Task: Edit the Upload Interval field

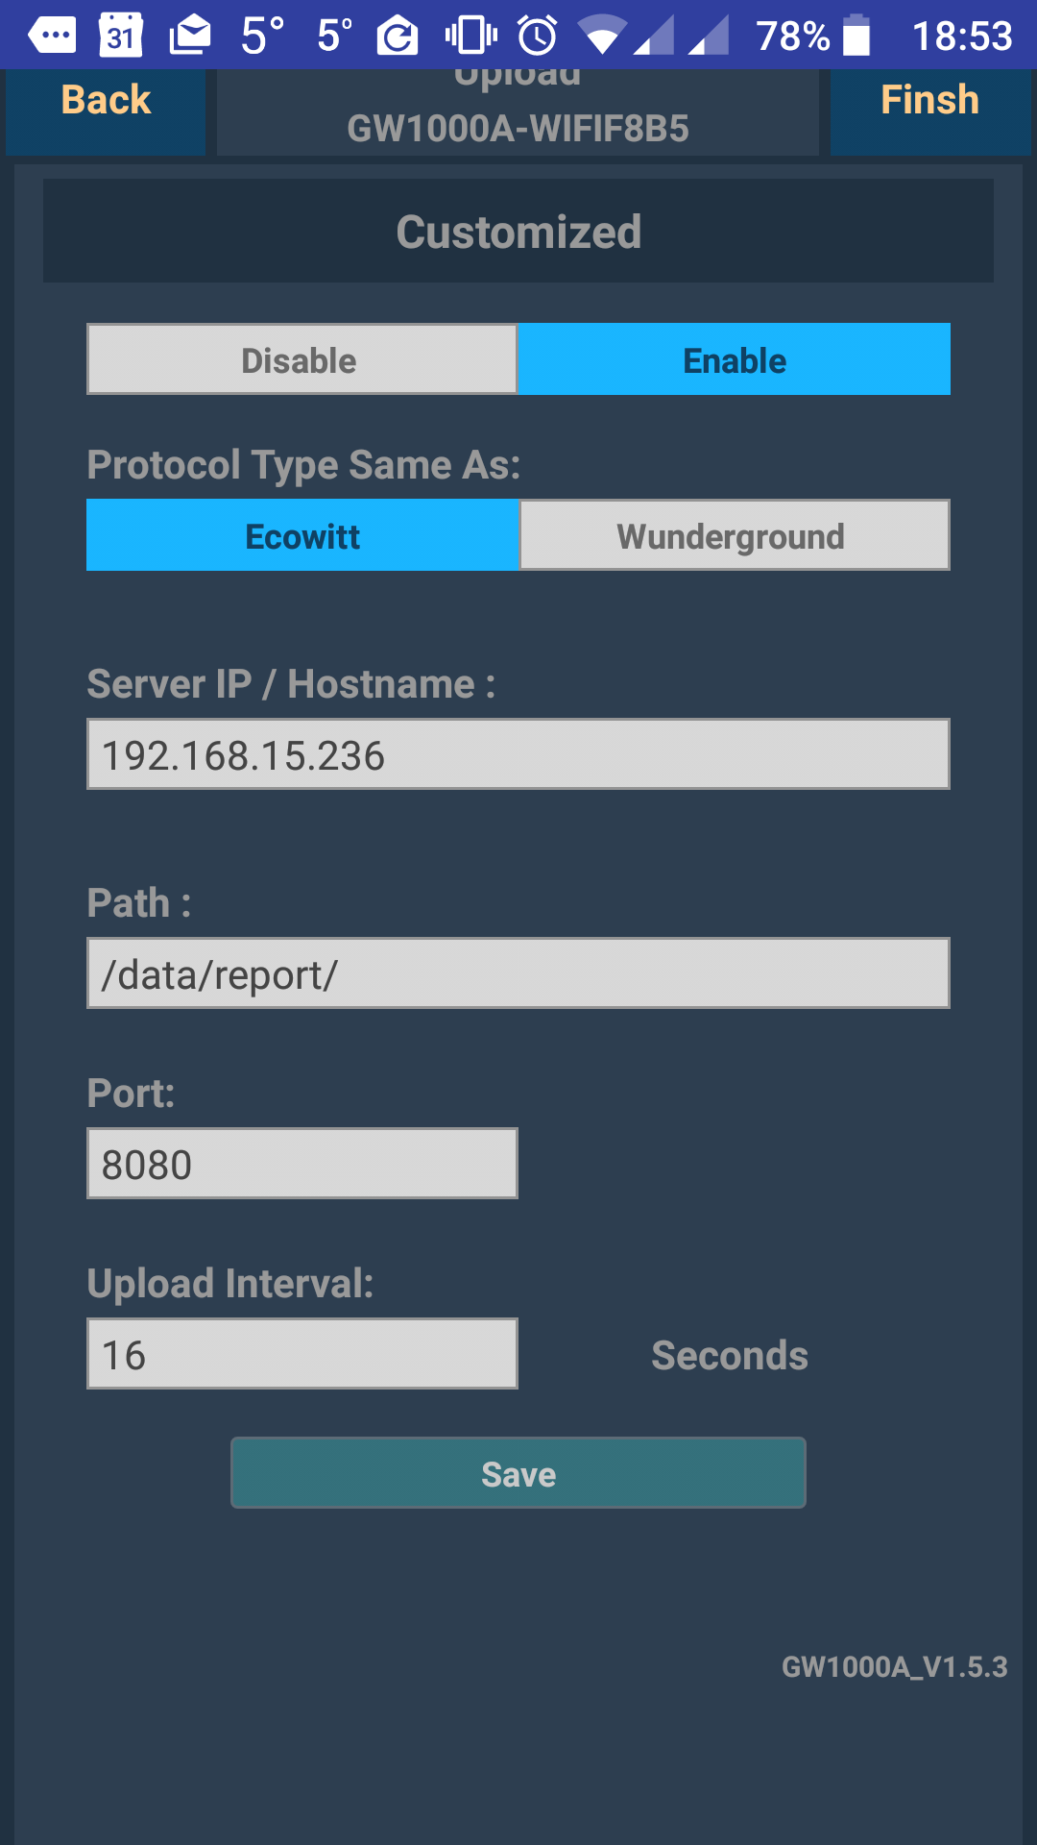Action: coord(302,1354)
